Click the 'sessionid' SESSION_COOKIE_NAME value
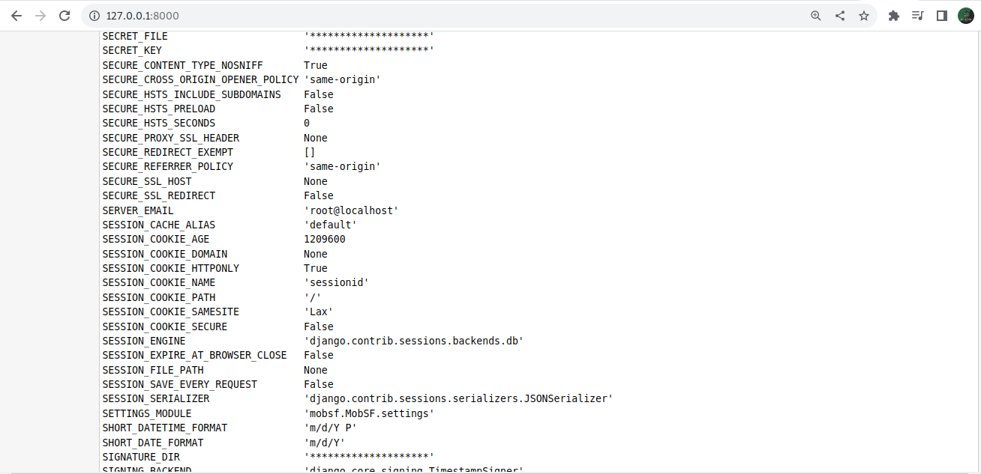This screenshot has height=474, width=981. point(336,282)
